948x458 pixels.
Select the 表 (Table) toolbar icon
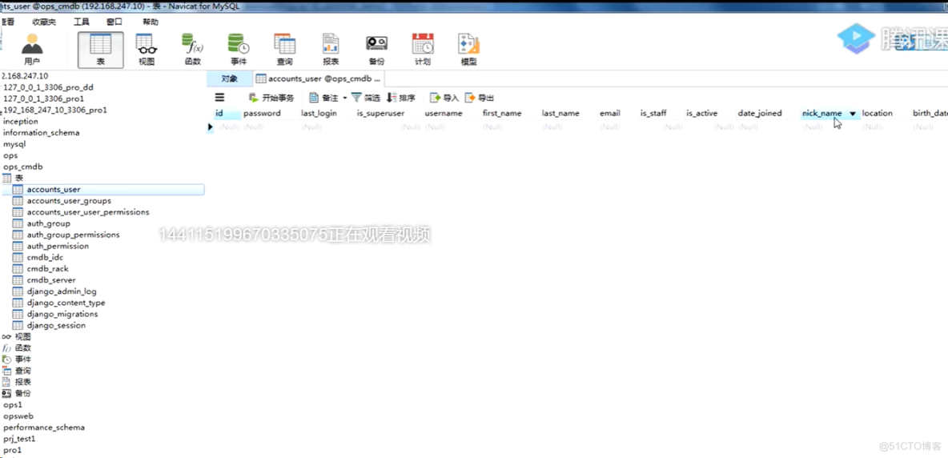click(x=100, y=50)
